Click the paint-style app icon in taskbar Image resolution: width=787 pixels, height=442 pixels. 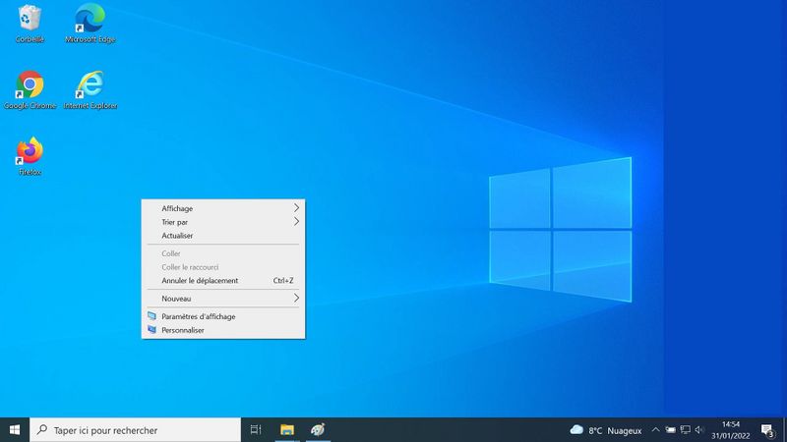tap(318, 430)
